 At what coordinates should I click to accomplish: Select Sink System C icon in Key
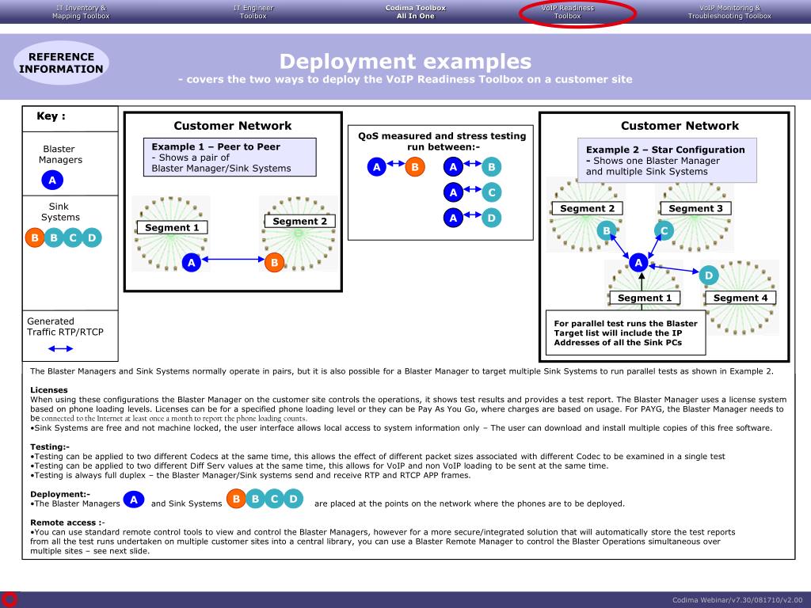pos(73,237)
